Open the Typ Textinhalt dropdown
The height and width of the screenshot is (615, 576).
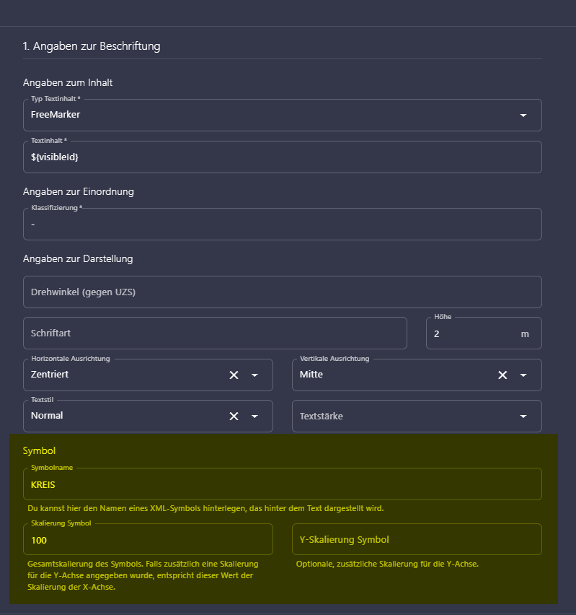[x=523, y=115]
